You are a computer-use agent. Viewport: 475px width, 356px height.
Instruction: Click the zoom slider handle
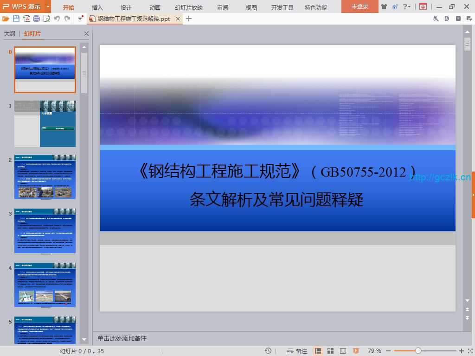418,351
